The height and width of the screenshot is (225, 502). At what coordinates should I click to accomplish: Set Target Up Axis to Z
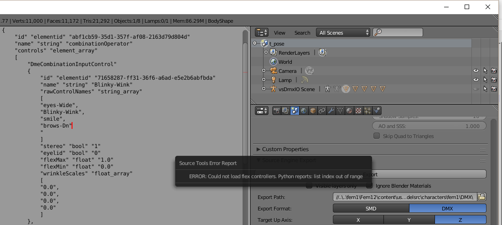pyautogui.click(x=461, y=220)
